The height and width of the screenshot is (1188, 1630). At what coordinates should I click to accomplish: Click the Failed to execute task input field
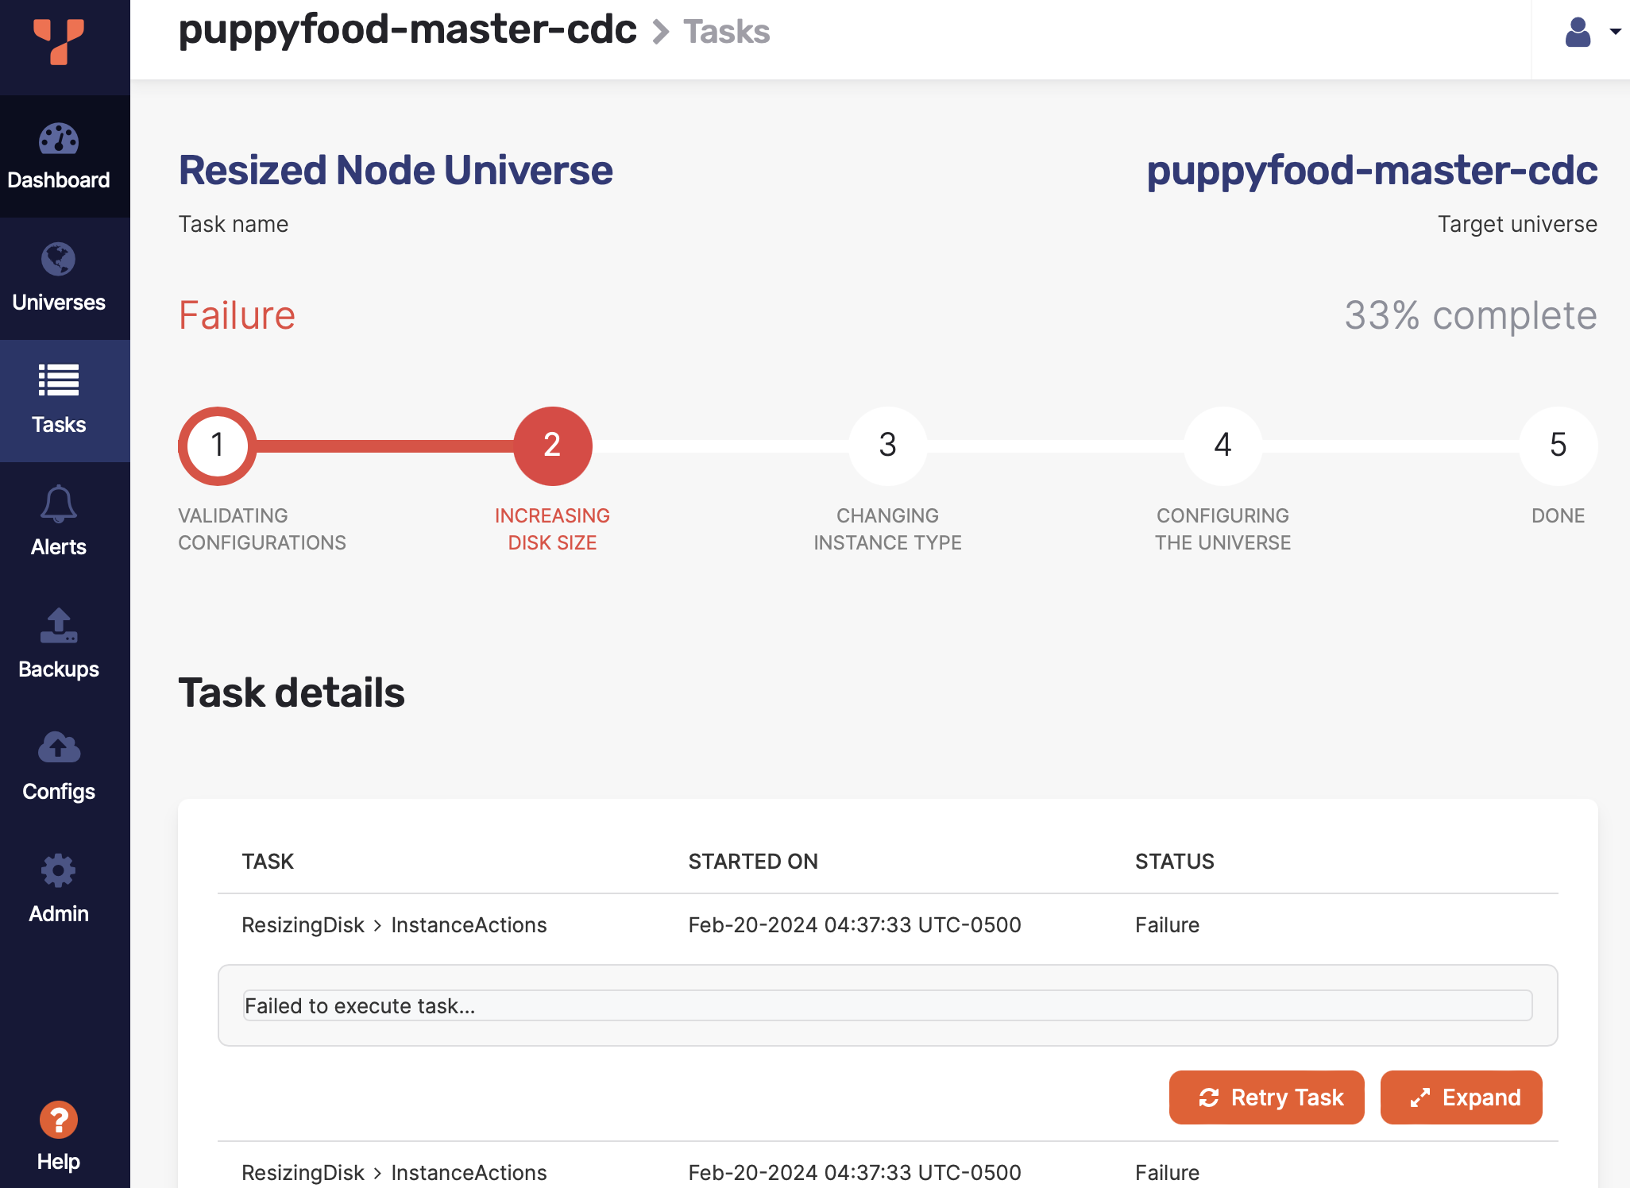886,1006
